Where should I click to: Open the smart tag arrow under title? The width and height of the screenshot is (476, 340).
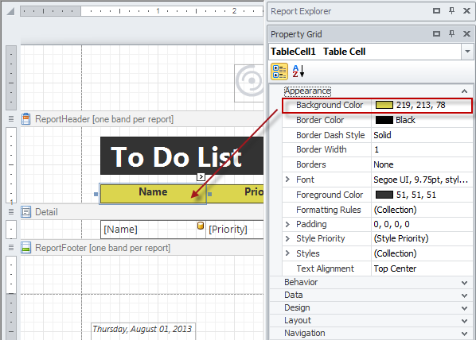coord(201,176)
